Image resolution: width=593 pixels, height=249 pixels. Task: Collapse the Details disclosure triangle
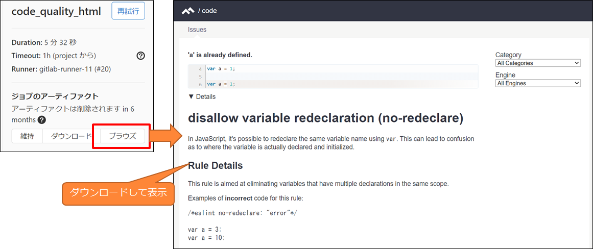click(191, 97)
